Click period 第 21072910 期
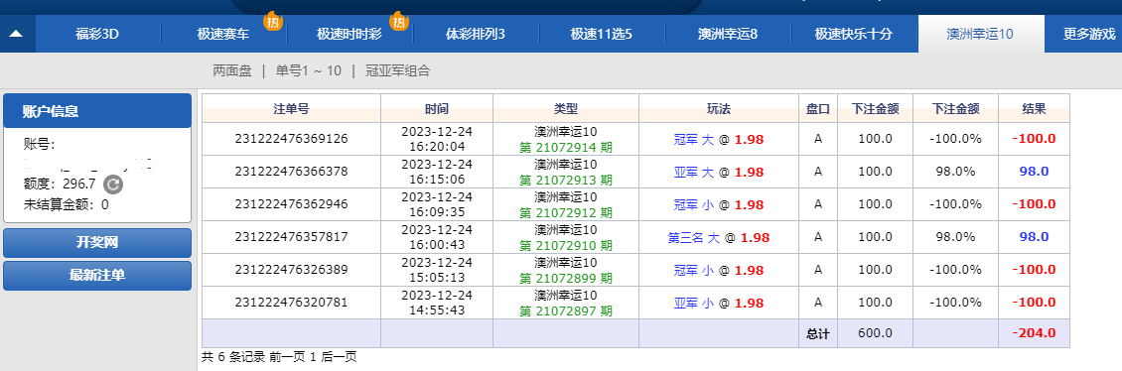 [x=566, y=246]
